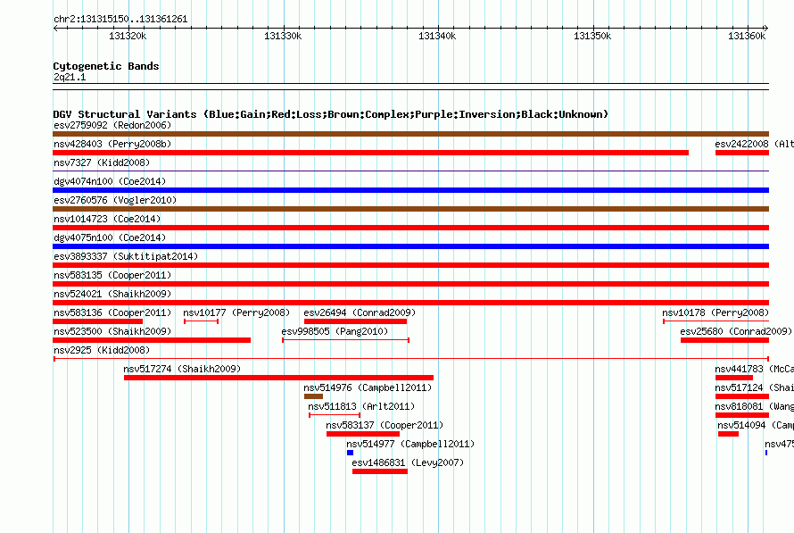The height and width of the screenshot is (533, 794).
Task: Click the dgv4075n100 (Coe2014) blue bar
Action: 410,246
